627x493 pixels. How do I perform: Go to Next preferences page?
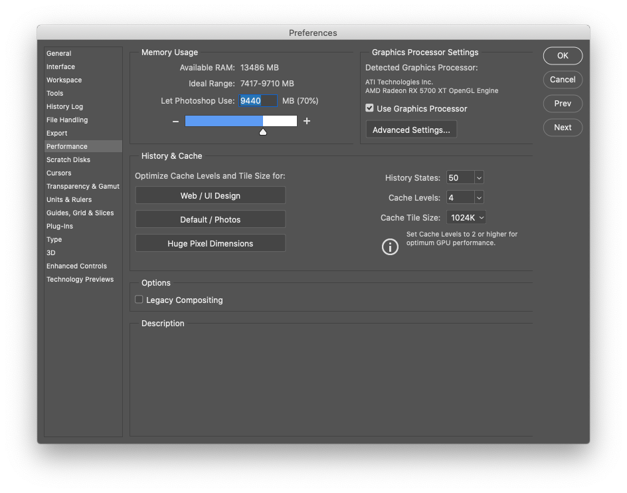pos(563,128)
